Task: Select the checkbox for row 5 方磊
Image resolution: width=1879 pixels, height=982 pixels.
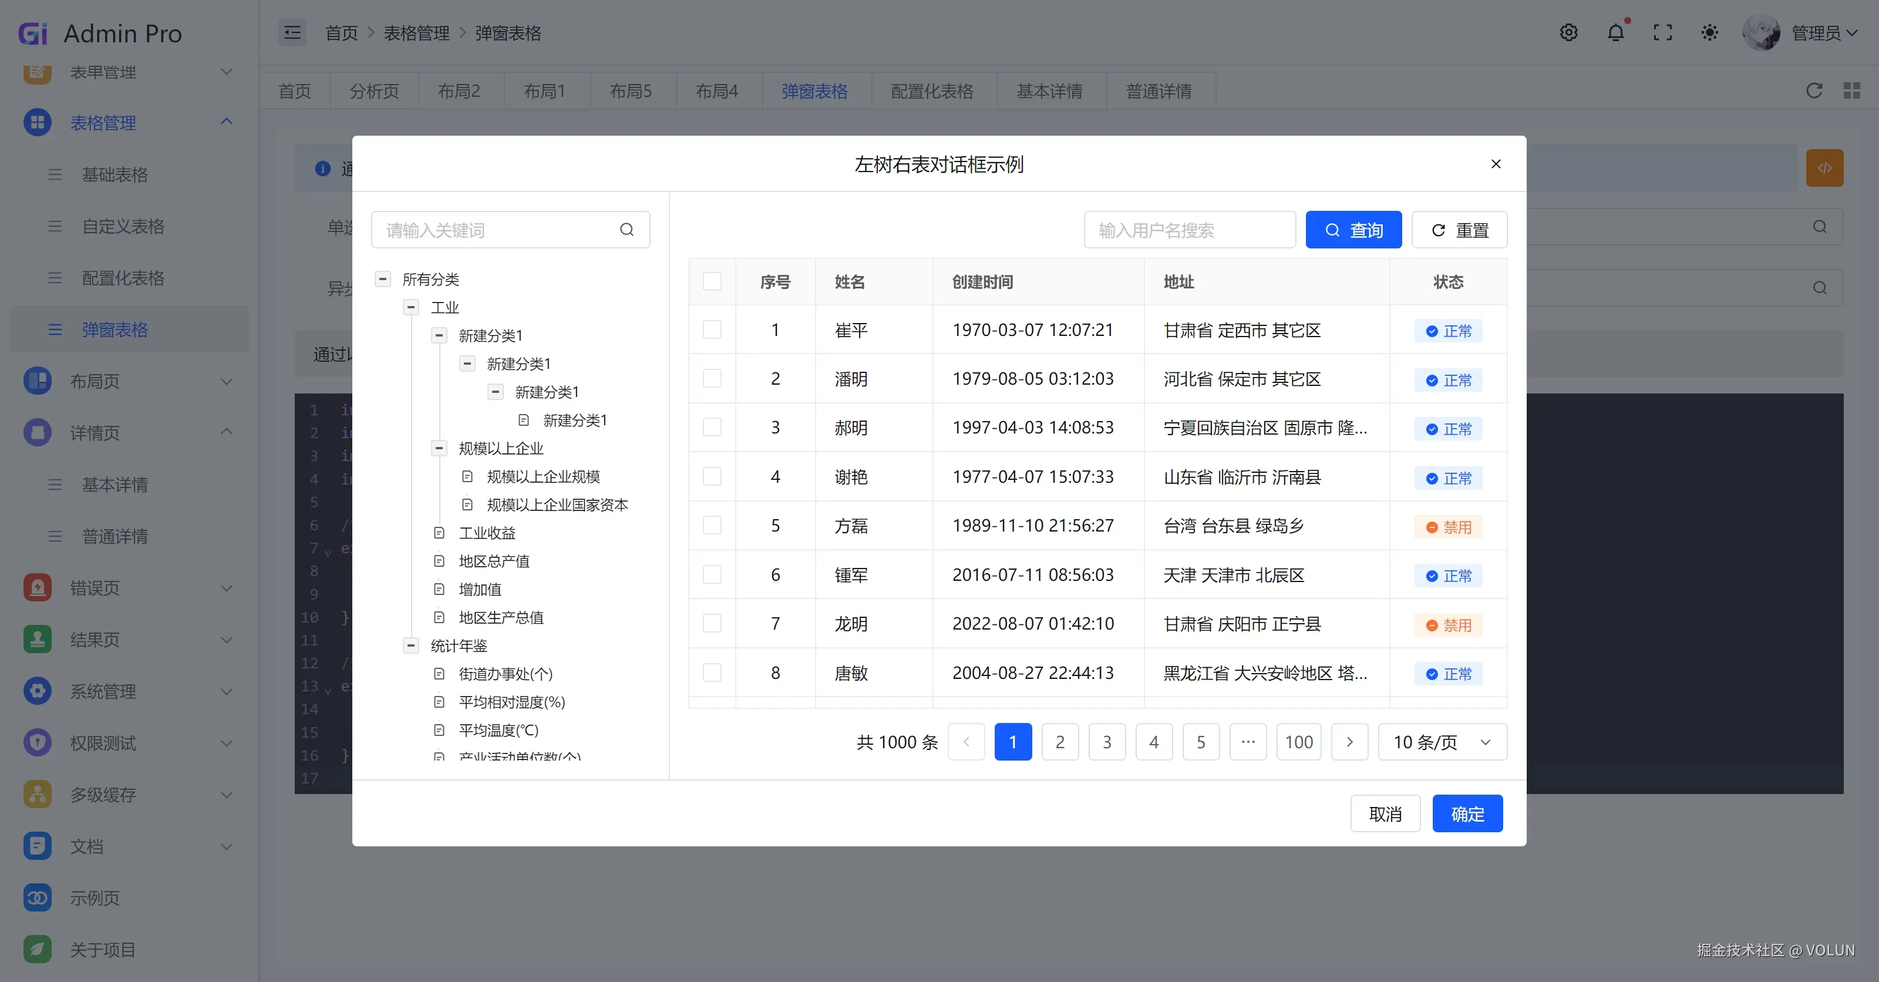Action: tap(712, 525)
